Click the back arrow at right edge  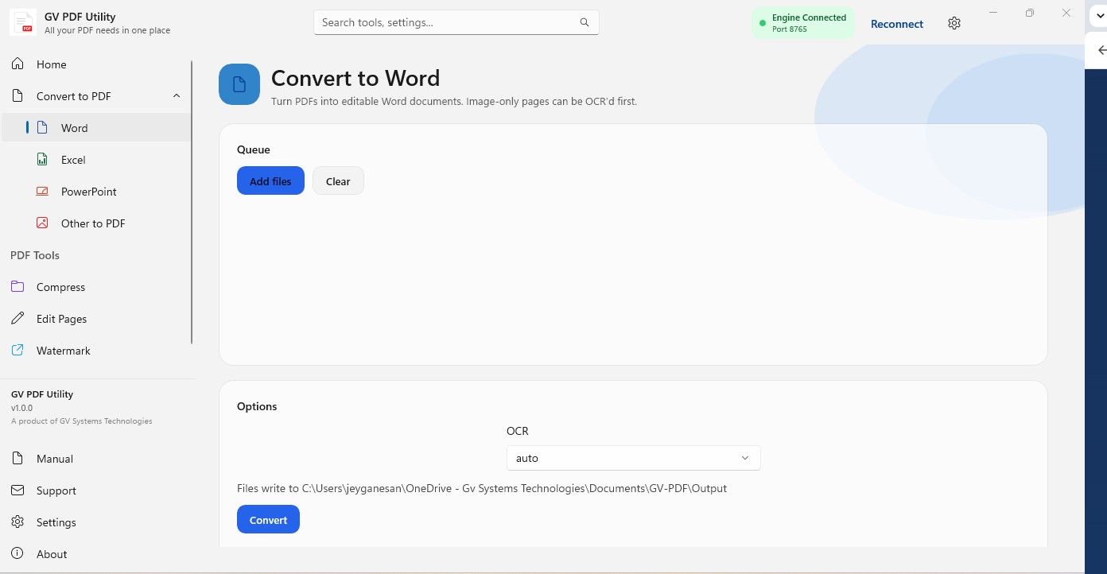pos(1101,50)
